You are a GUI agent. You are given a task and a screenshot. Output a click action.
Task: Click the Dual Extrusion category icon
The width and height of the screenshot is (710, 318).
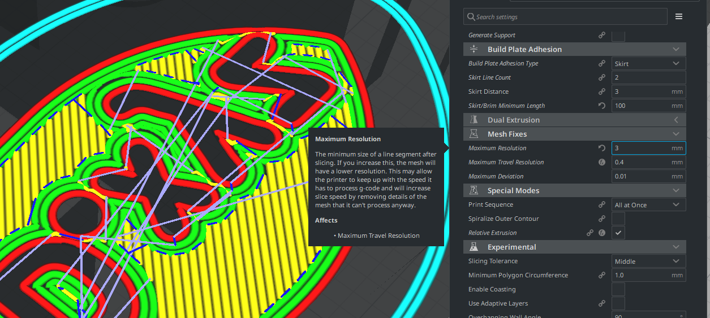474,120
